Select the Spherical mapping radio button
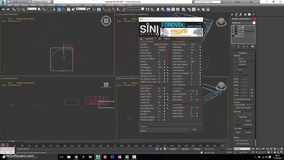The image size is (284, 160). click(237, 64)
